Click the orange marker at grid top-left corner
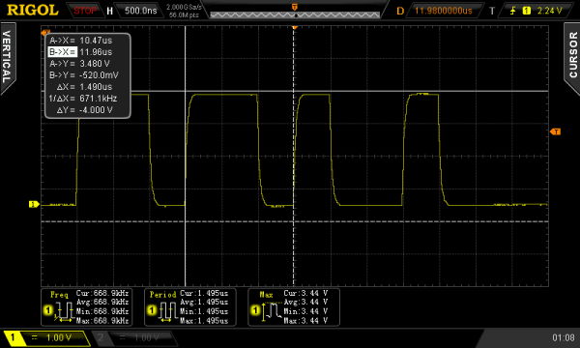The width and height of the screenshot is (580, 348). [x=45, y=32]
